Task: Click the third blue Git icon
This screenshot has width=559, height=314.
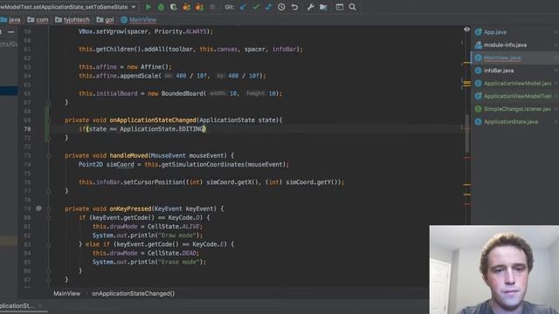Action: (268, 7)
